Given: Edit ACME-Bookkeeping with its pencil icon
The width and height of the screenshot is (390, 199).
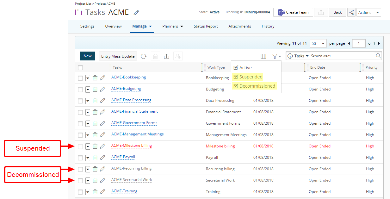Looking at the screenshot, I should point(102,78).
